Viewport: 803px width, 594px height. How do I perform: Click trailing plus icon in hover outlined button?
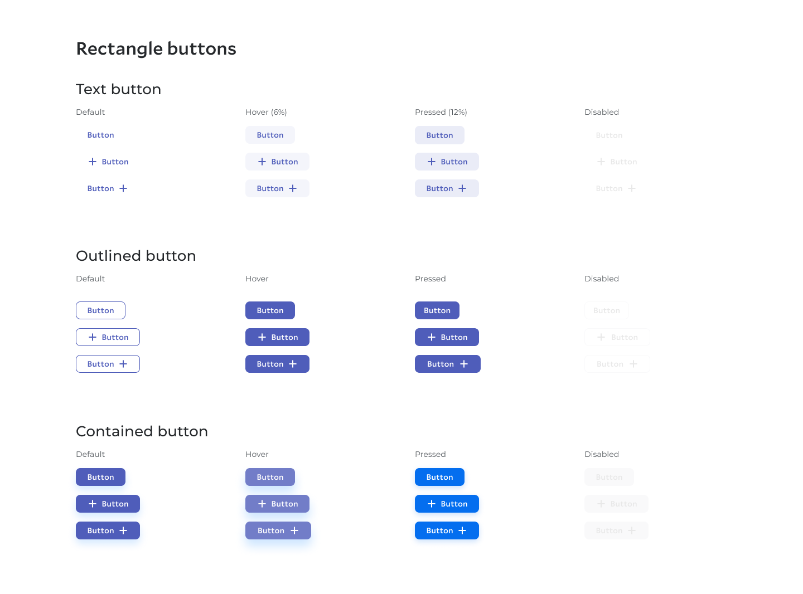293,364
